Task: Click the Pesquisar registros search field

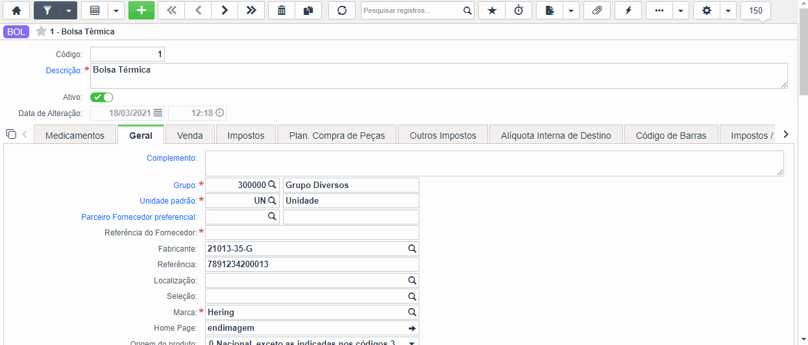Action: click(x=412, y=10)
